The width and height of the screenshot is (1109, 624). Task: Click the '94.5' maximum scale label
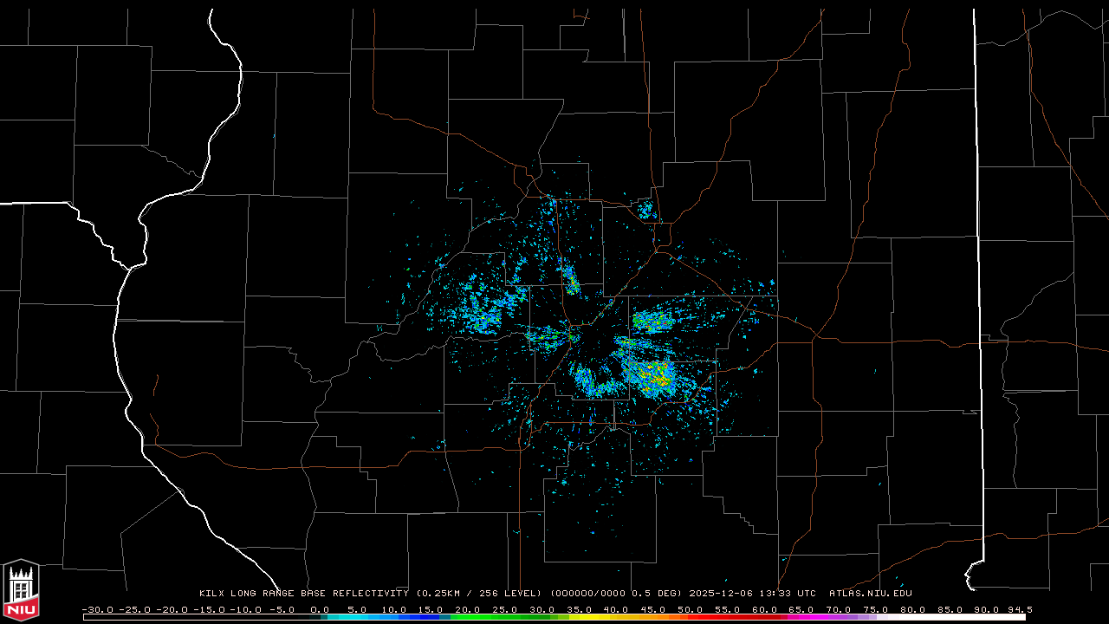coord(1020,609)
